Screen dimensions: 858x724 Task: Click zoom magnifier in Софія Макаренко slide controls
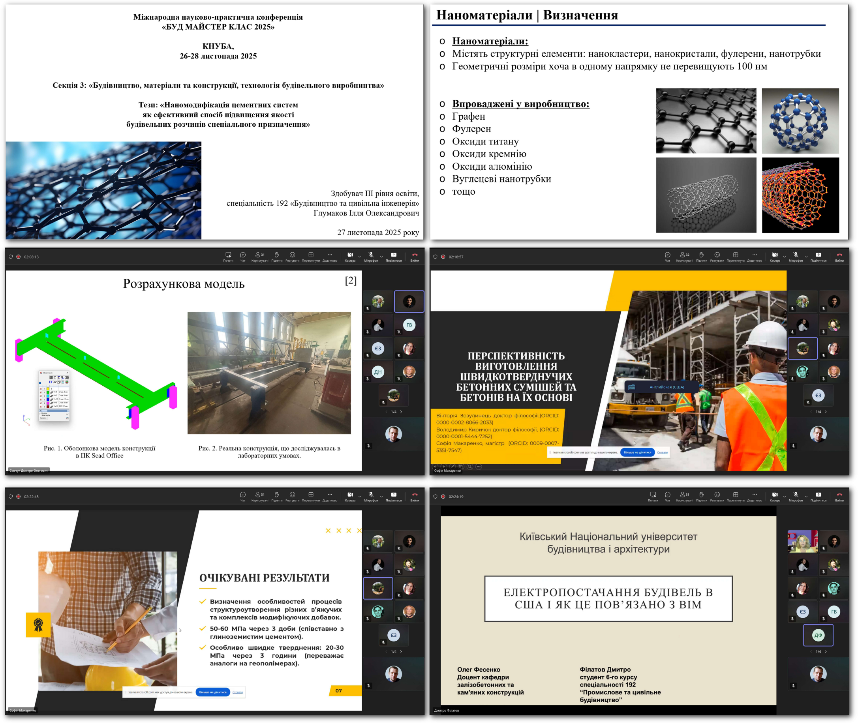coord(469,467)
